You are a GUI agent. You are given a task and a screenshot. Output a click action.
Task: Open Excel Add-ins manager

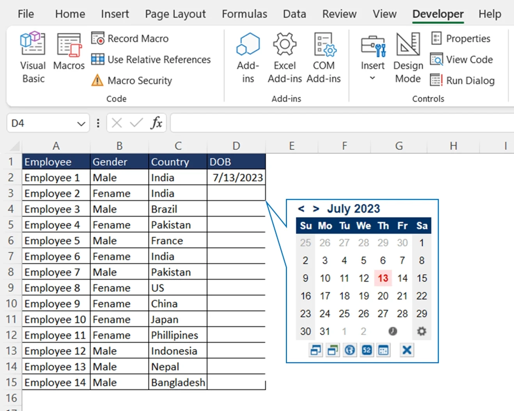click(285, 58)
